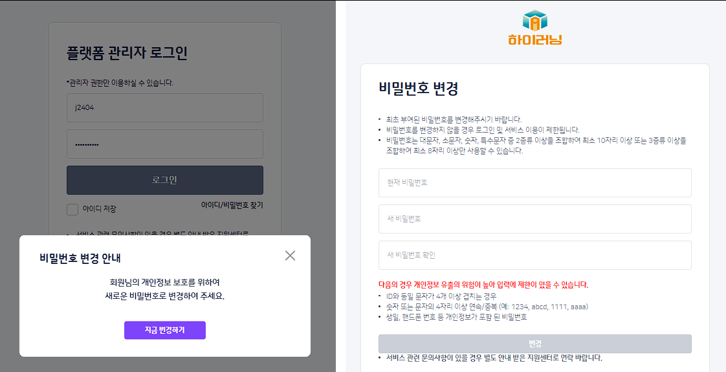Click the 플랫폼 관리자 로그인 heading

tap(127, 53)
